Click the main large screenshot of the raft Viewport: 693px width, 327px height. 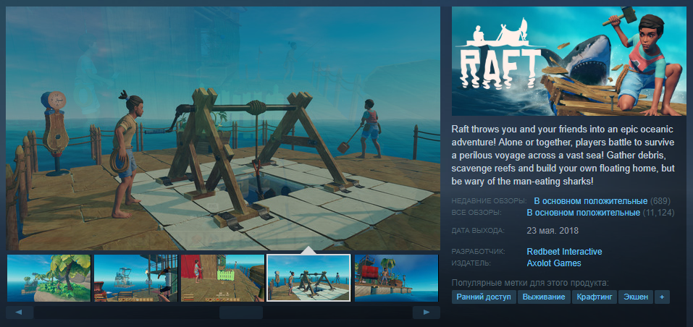223,129
